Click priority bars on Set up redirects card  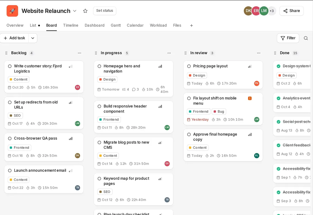[x=71, y=102]
